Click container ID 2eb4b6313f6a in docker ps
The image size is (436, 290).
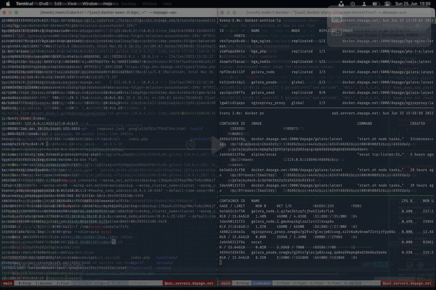click(232, 154)
